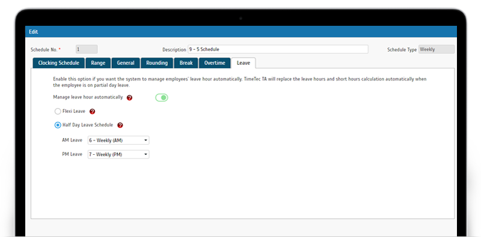Switch to the Clocking Schedule tab

[58, 63]
